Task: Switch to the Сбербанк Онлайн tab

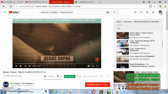Action: 86,2
